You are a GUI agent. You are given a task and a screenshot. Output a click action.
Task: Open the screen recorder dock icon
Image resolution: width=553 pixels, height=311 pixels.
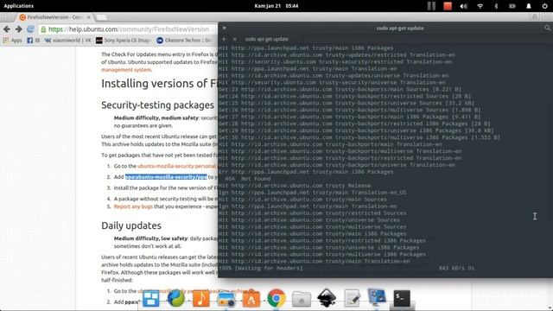tap(377, 297)
